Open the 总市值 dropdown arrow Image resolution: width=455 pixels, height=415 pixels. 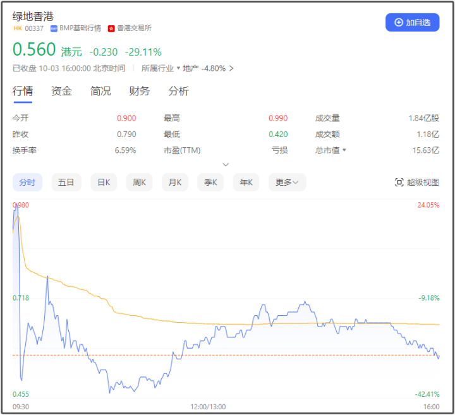344,150
